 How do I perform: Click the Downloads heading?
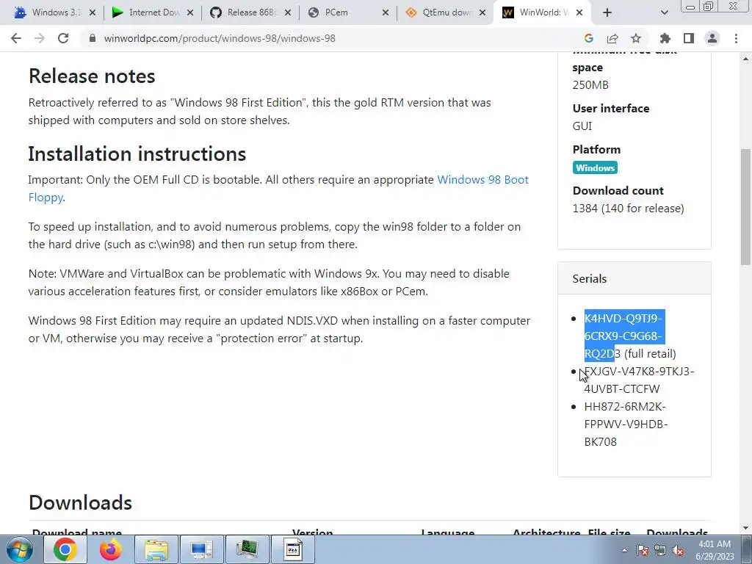point(80,502)
